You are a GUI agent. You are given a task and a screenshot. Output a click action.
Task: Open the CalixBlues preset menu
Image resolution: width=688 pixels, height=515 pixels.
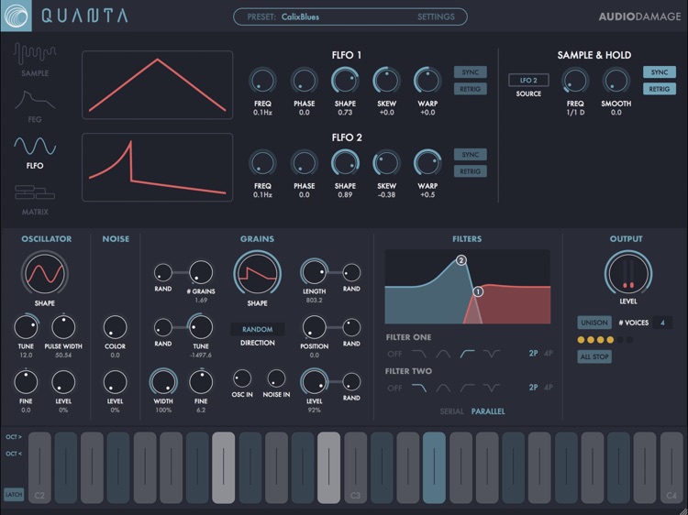coord(300,17)
